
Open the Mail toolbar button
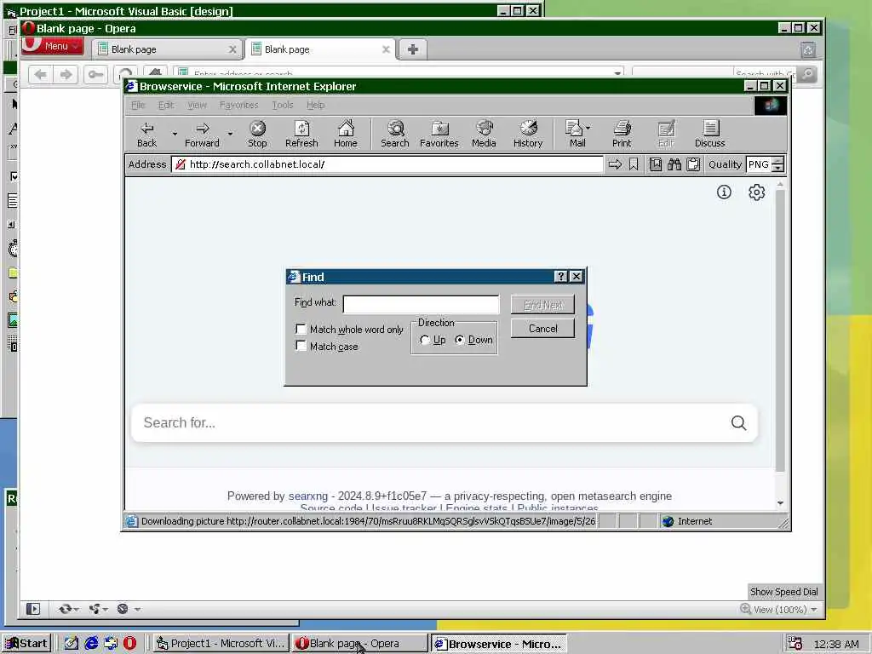pyautogui.click(x=575, y=135)
